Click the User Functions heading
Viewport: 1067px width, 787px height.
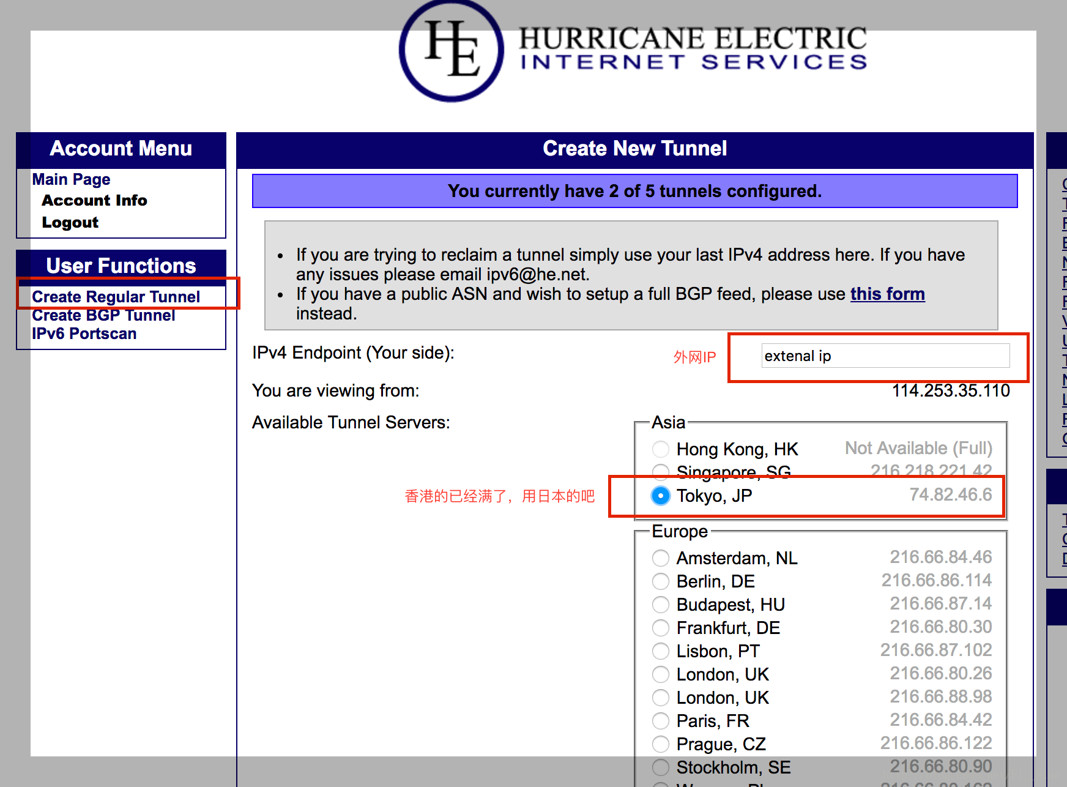[x=121, y=266]
